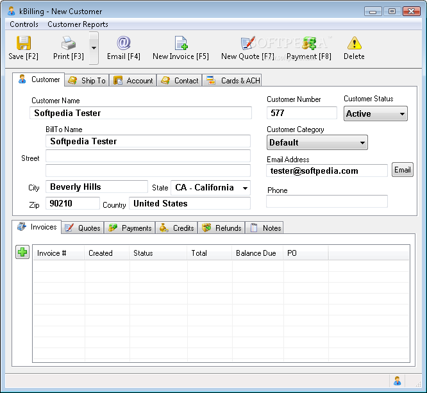
Task: Open the Quotes tab
Action: [83, 228]
